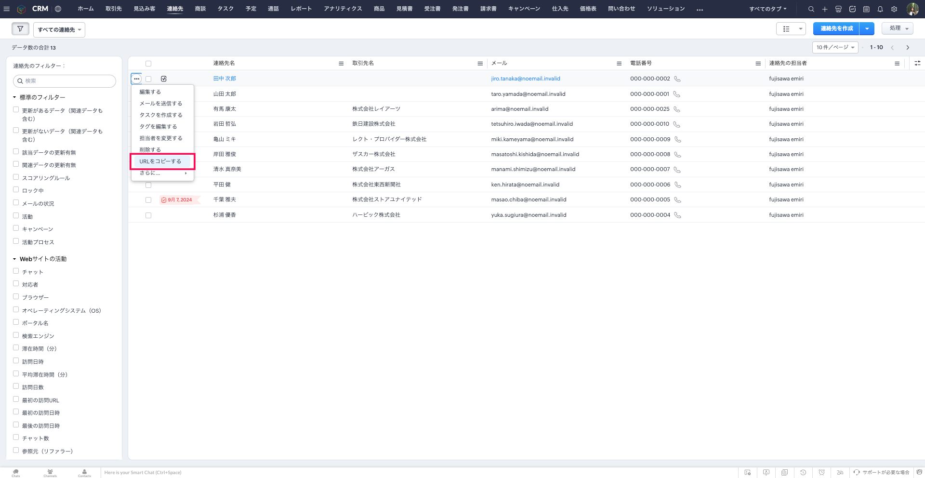The width and height of the screenshot is (925, 478).
Task: Click the user profile avatar
Action: pos(912,9)
